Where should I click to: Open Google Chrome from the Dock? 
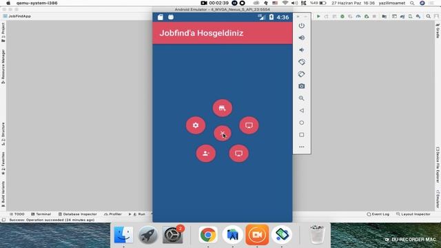pos(208,234)
